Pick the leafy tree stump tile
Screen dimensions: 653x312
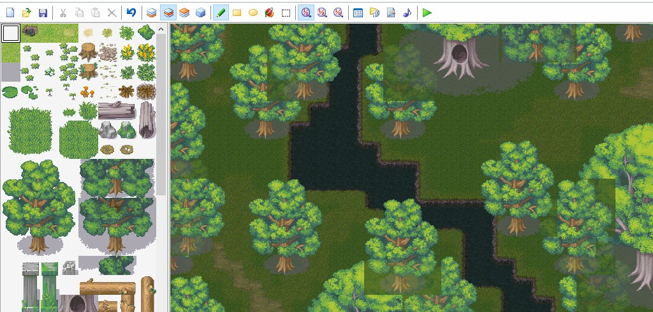point(88,71)
